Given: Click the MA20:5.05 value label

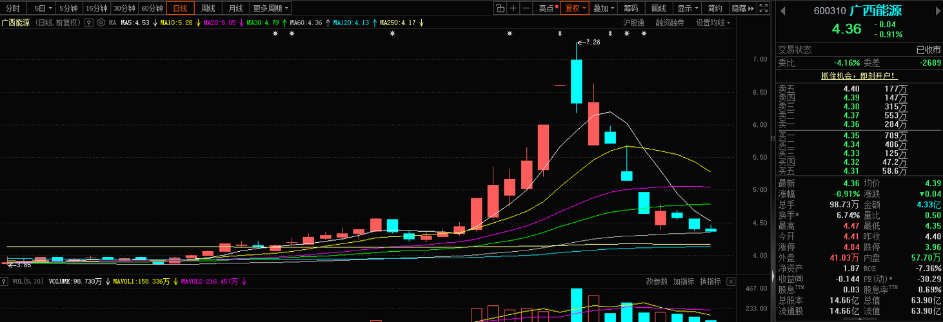Looking at the screenshot, I should pos(221,23).
